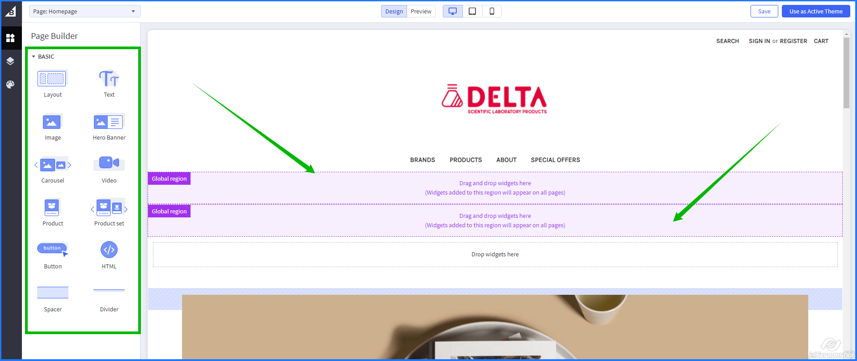Pick the Text widget icon
Screen dimensions: 857x361
pos(109,79)
